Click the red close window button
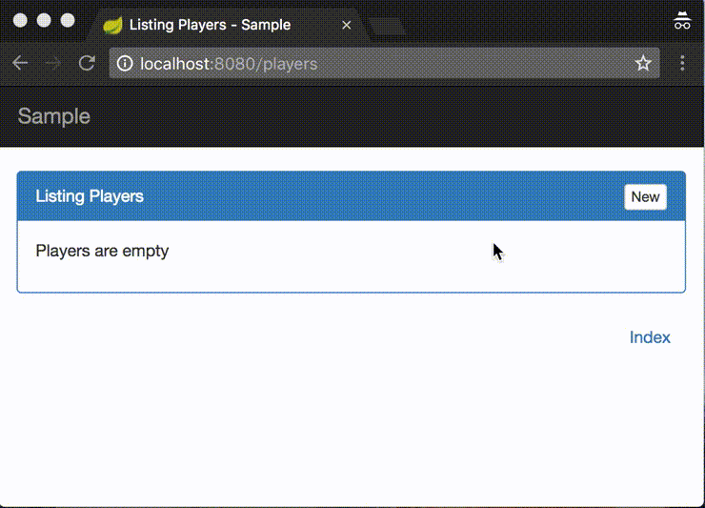705x508 pixels. click(x=20, y=20)
